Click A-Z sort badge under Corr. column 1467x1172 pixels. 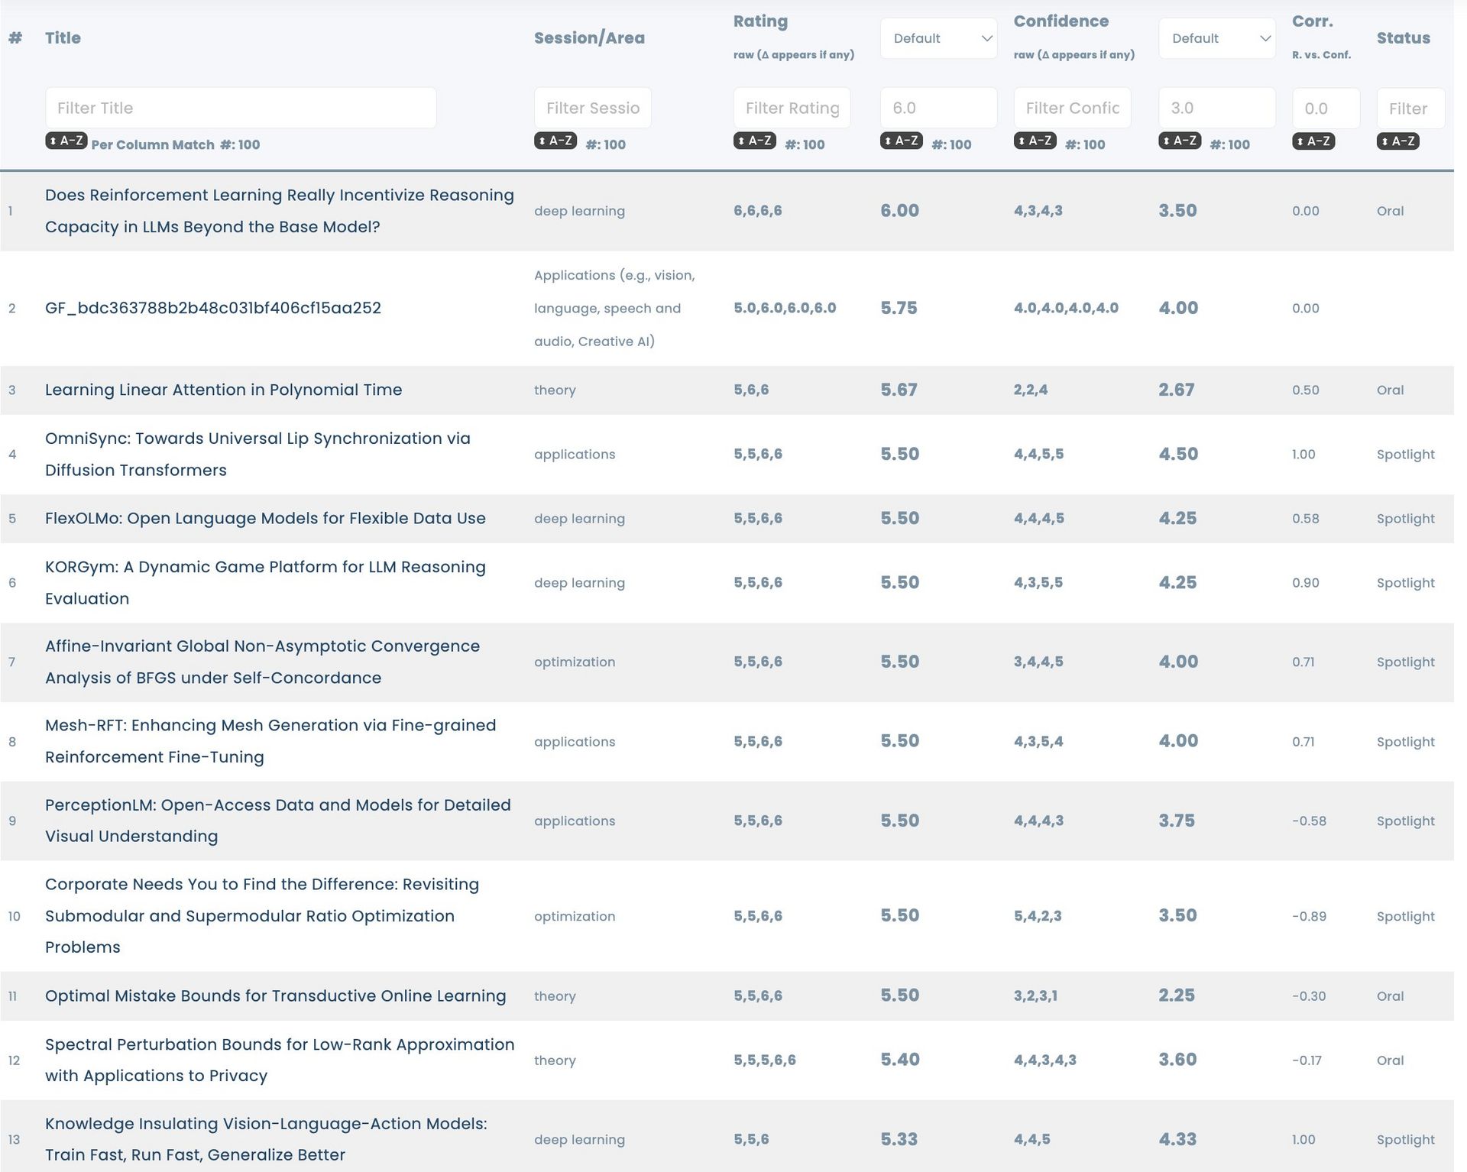pyautogui.click(x=1313, y=141)
